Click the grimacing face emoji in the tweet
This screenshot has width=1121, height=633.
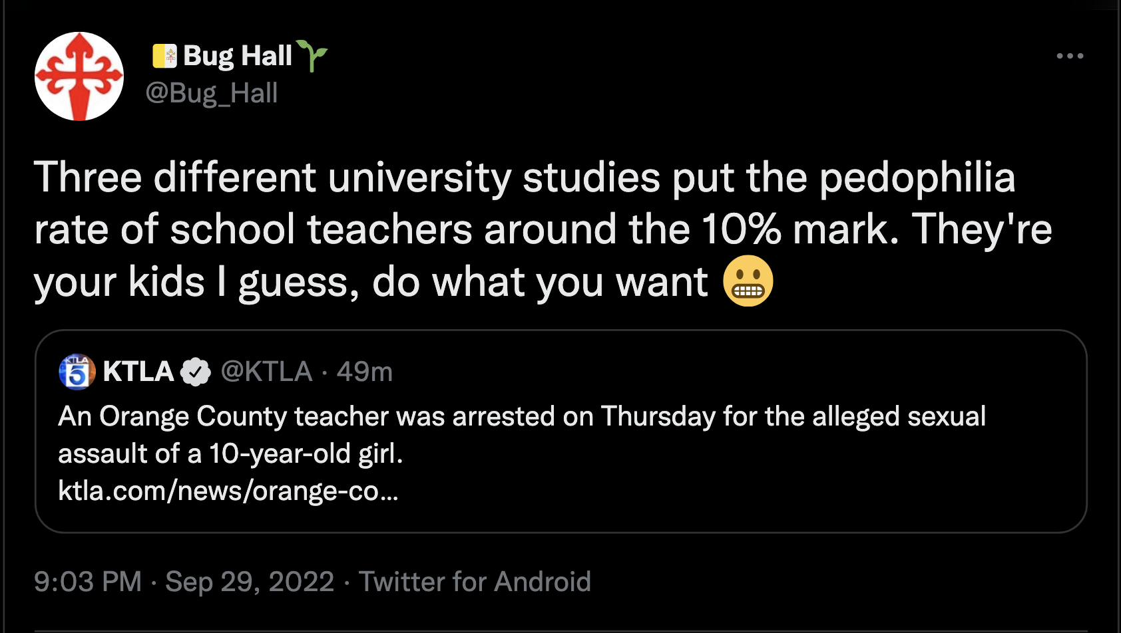(x=748, y=281)
